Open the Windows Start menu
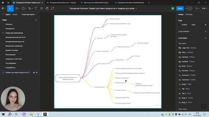This screenshot has height=117, width=209. 3,114
